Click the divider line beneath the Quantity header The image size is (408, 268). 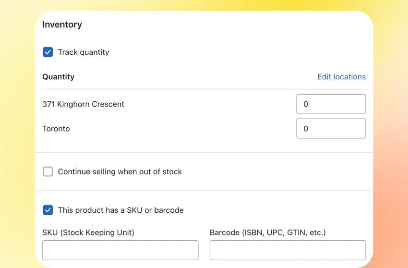pyautogui.click(x=204, y=89)
